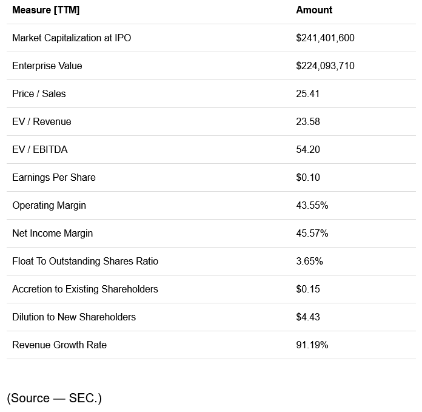Image resolution: width=422 pixels, height=412 pixels.
Task: Click the "Measure [TTM]" column header
Action: pyautogui.click(x=45, y=10)
